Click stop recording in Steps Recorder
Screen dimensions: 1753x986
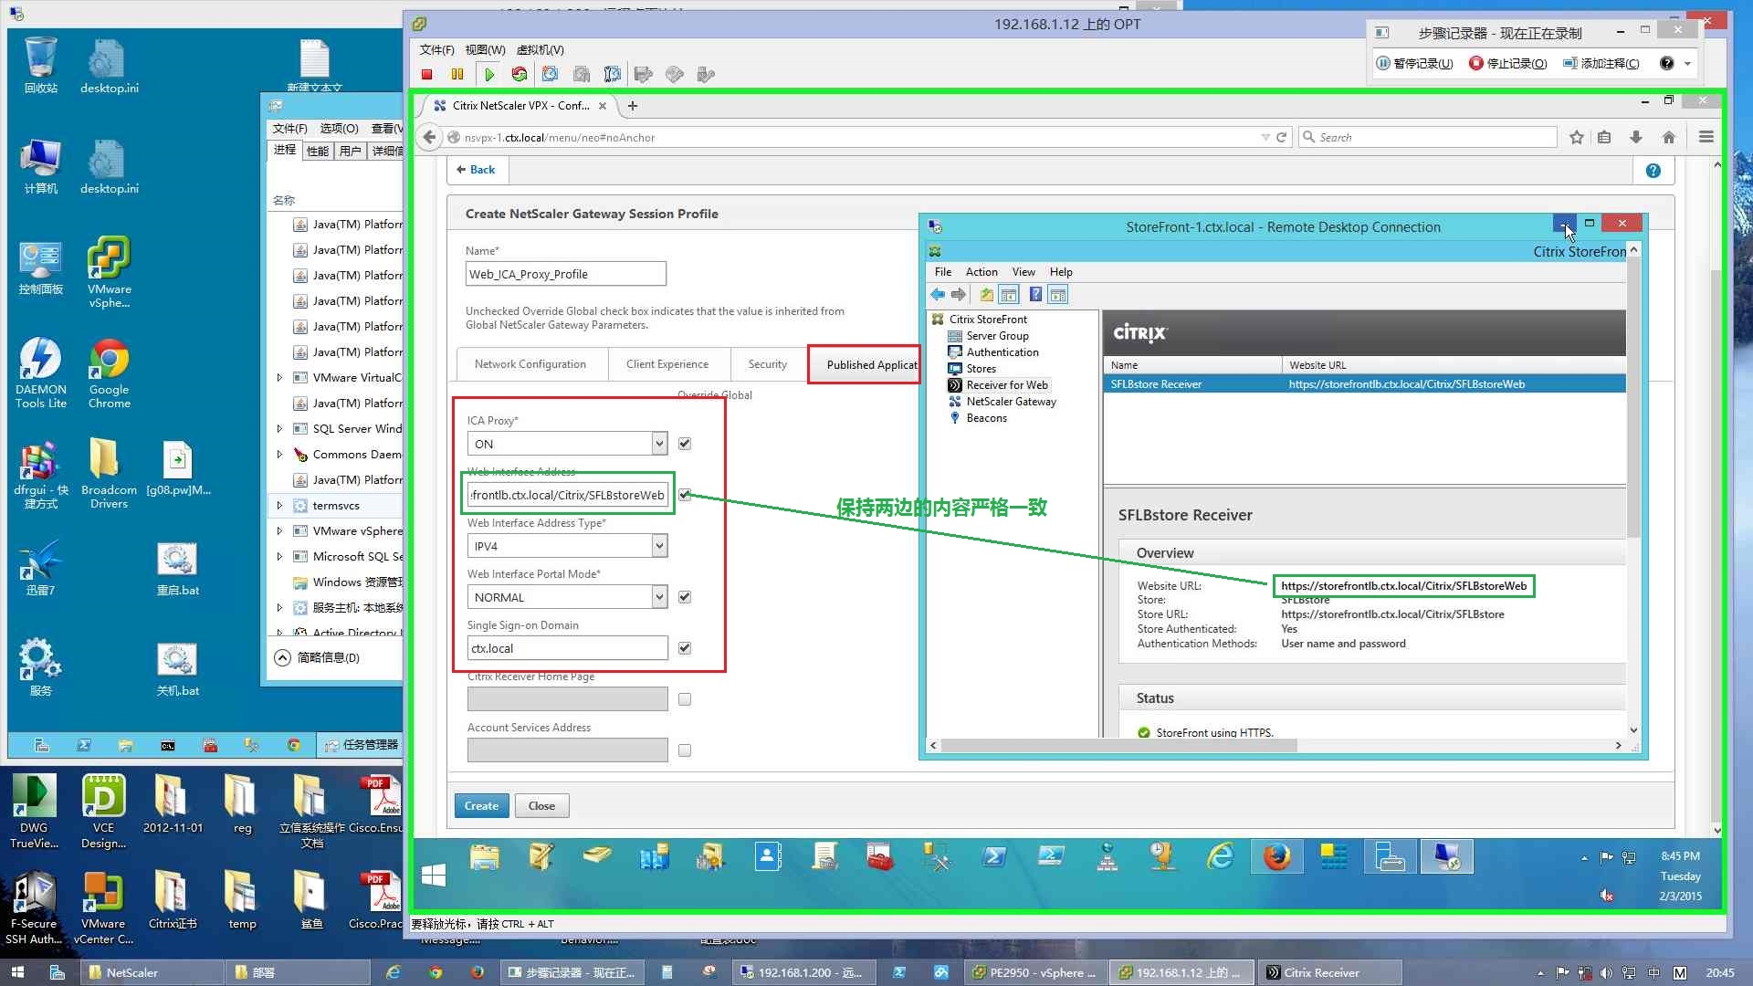(1508, 63)
